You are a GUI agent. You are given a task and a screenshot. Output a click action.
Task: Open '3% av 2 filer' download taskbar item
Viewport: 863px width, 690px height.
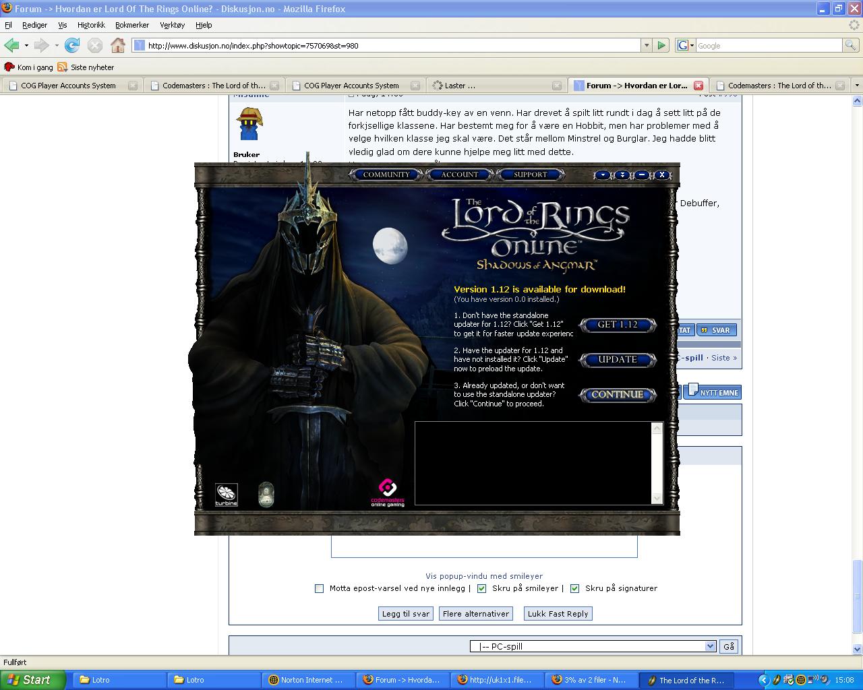(x=591, y=680)
